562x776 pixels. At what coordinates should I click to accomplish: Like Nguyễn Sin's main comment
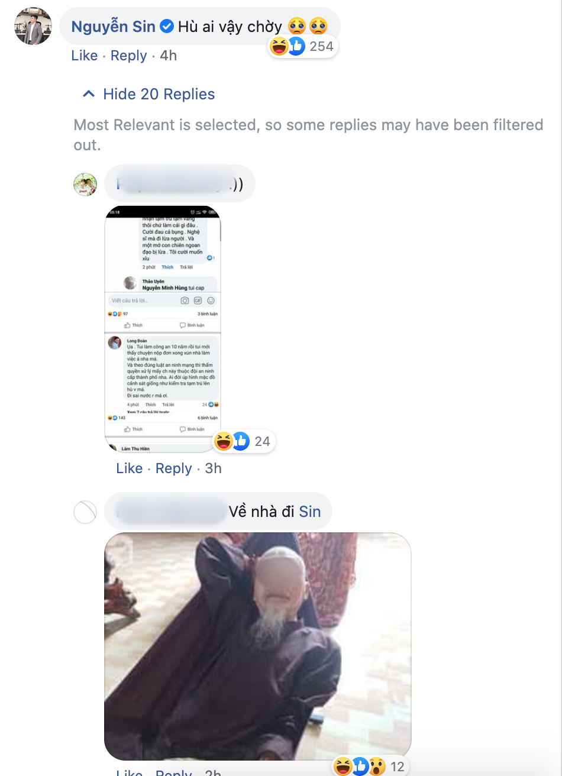pyautogui.click(x=85, y=56)
